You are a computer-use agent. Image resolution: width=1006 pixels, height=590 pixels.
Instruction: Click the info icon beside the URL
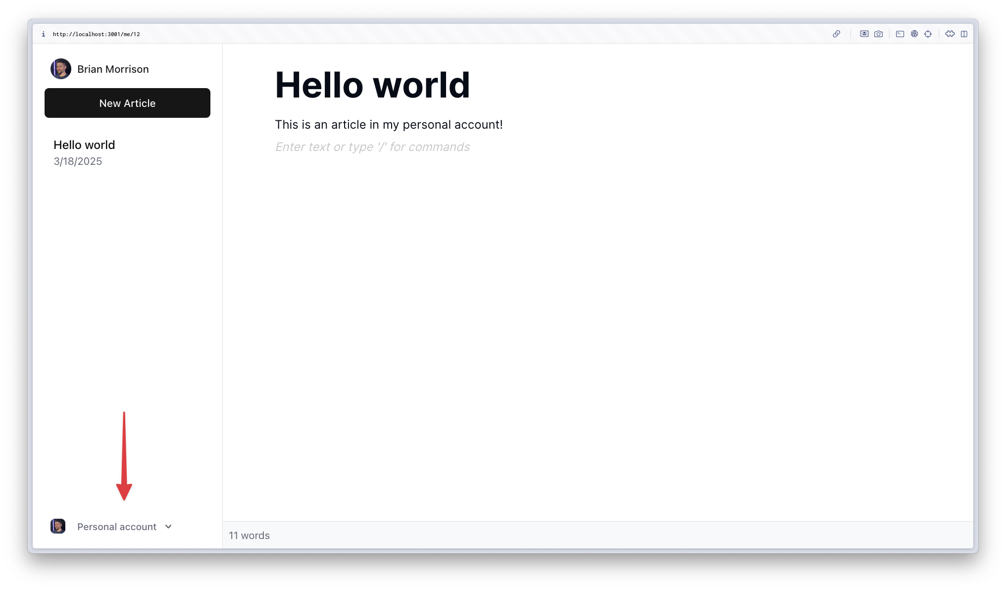[44, 34]
